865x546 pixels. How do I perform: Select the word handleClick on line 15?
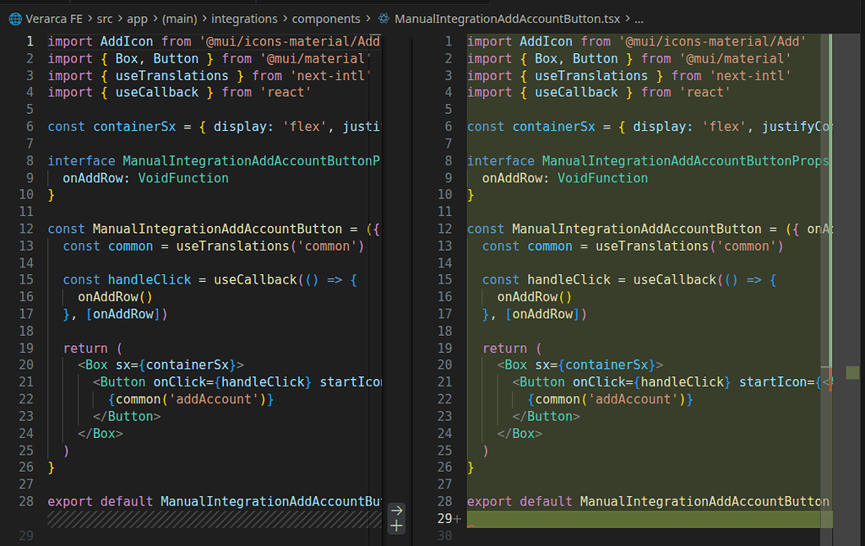(x=150, y=279)
